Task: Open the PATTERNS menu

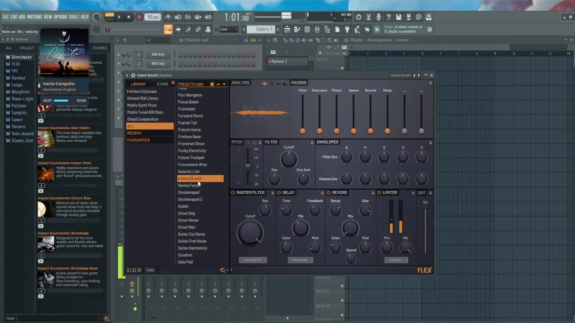Action: (34, 17)
